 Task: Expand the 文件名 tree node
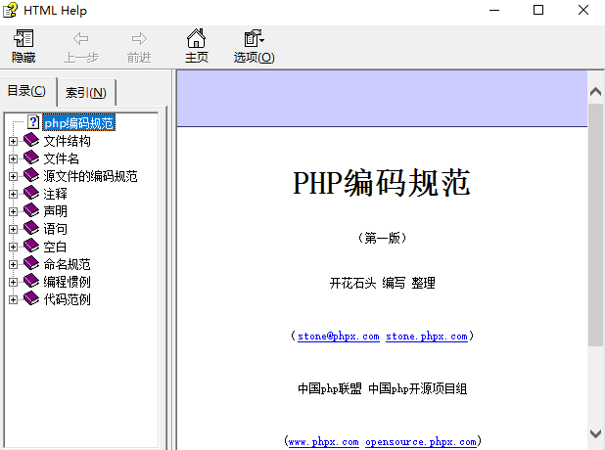tap(14, 158)
